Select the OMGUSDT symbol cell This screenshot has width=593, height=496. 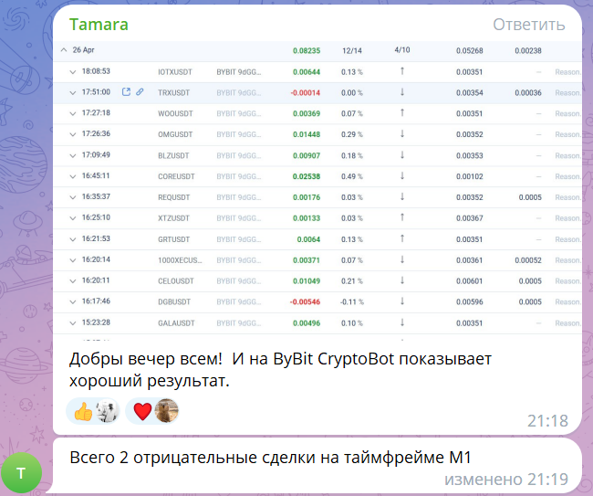point(175,134)
